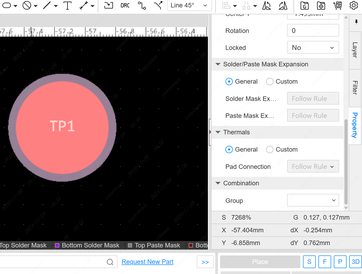Click the Request New Part link

click(x=148, y=262)
